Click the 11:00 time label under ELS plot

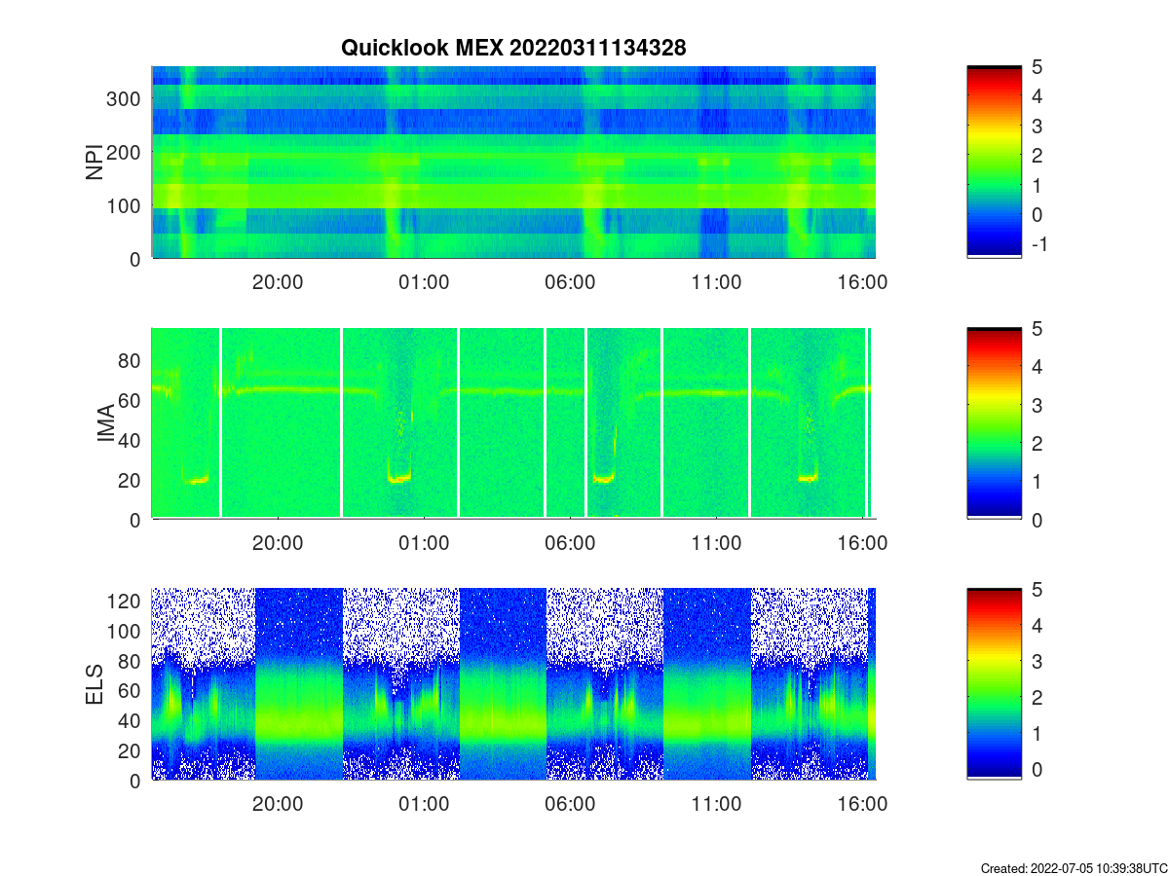(x=716, y=804)
